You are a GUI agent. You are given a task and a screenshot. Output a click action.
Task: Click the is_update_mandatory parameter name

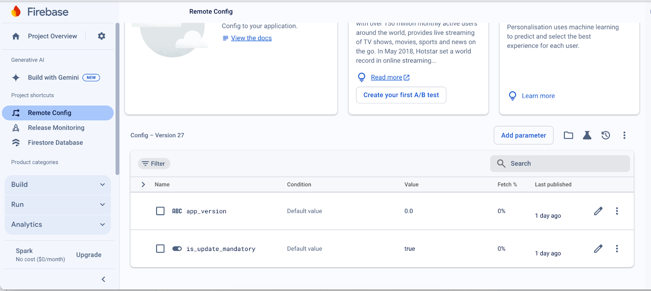tap(221, 249)
